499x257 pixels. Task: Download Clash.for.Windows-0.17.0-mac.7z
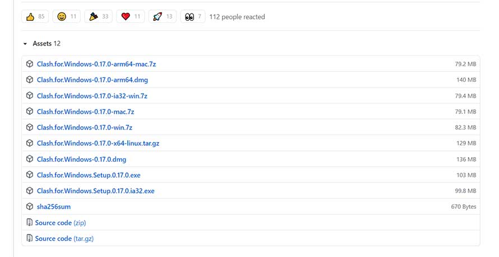pos(85,112)
